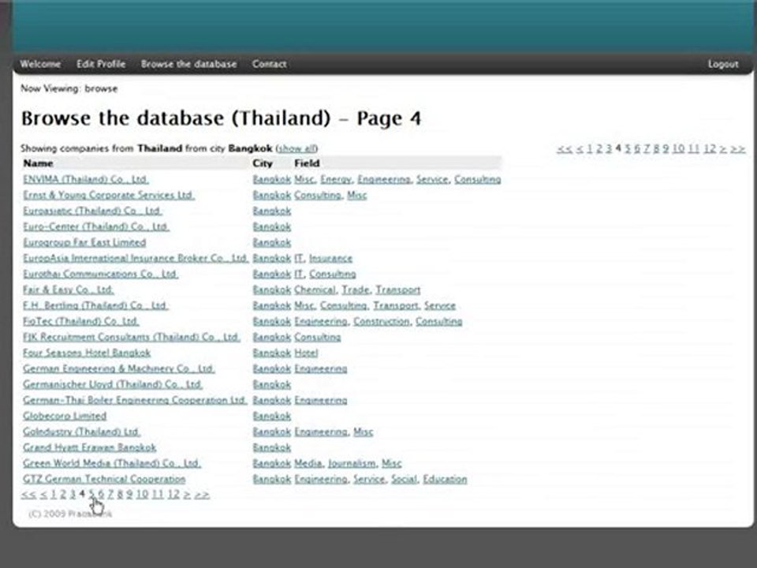Open GoIndustry (Thailand) Ltd. entry
This screenshot has width=757, height=568.
click(81, 432)
